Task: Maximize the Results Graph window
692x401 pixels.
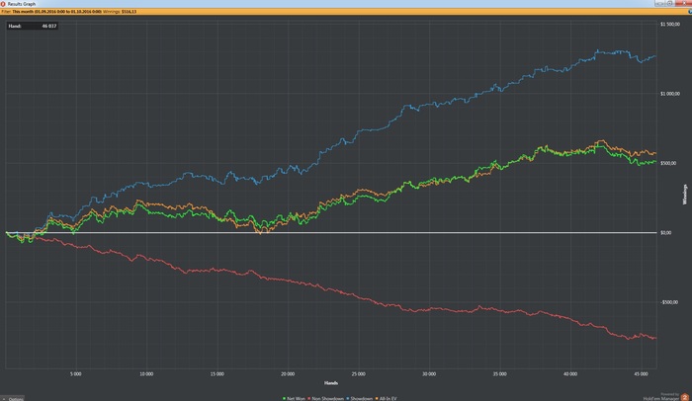Action: [x=669, y=3]
